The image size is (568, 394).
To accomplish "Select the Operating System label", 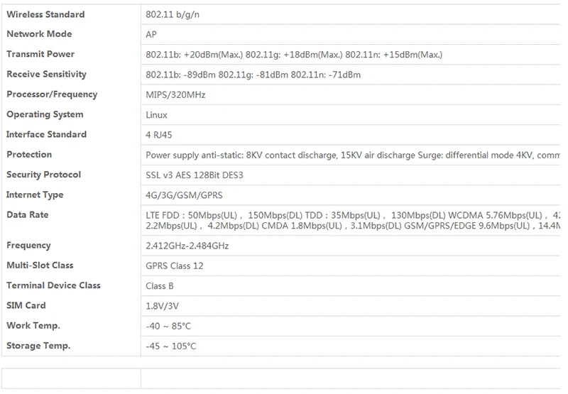I will coord(45,114).
